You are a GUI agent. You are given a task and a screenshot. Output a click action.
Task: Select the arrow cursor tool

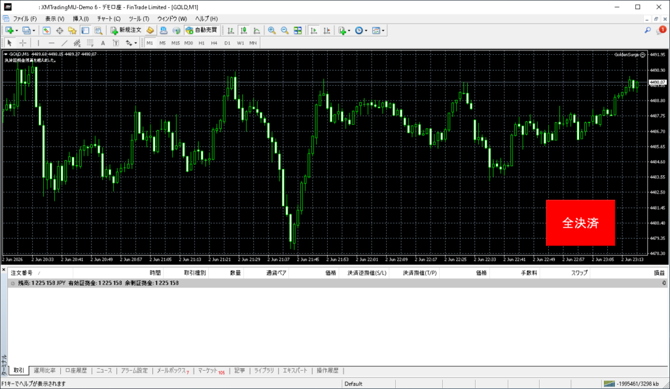pyautogui.click(x=9, y=42)
